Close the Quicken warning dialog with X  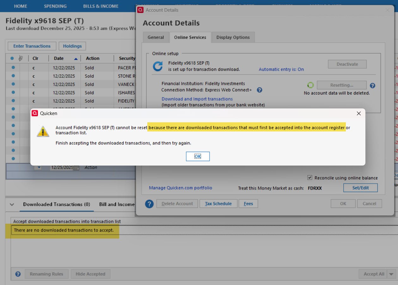(358, 113)
